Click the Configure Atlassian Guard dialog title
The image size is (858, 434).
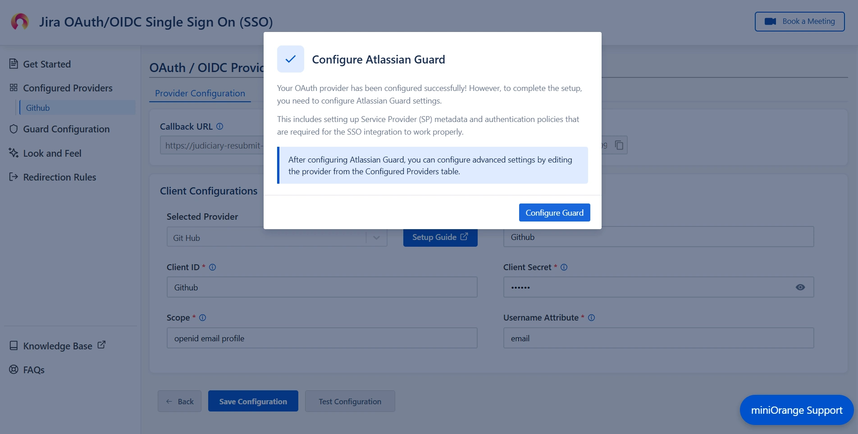379,59
